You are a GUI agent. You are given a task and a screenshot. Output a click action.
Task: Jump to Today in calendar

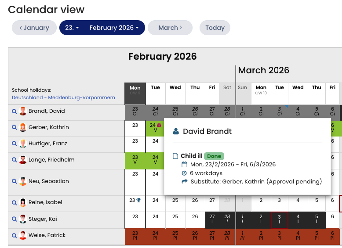pos(215,28)
